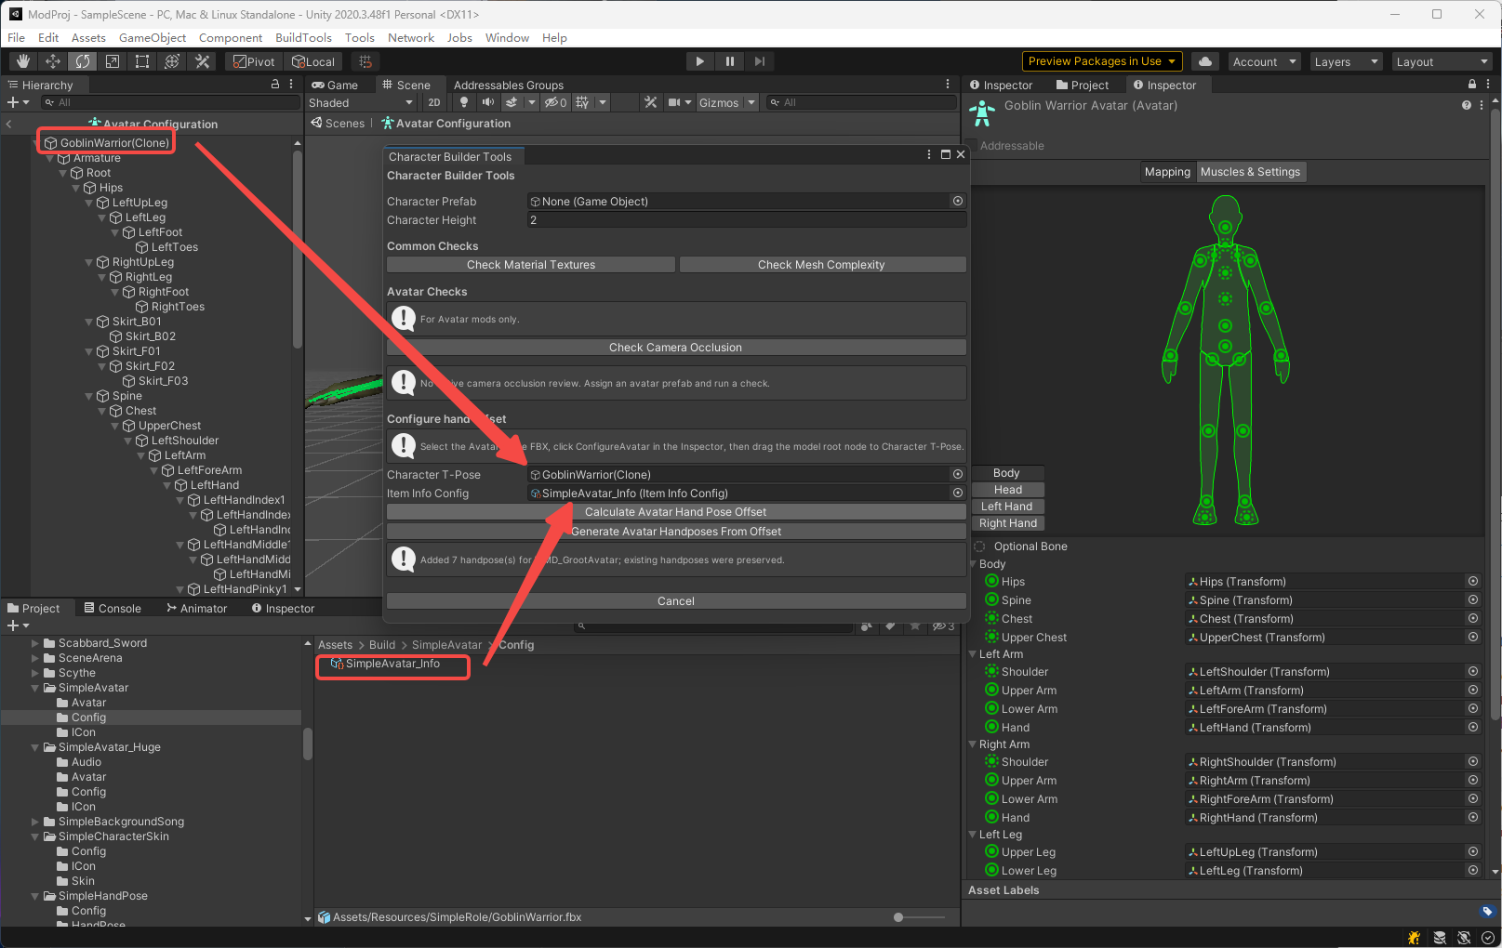
Task: Click the Pause button
Action: (x=730, y=61)
